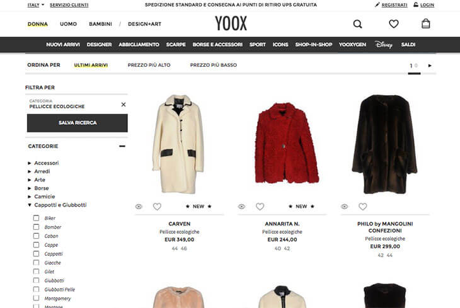Check the Biker checkbox
460x308 pixels.
click(36, 218)
